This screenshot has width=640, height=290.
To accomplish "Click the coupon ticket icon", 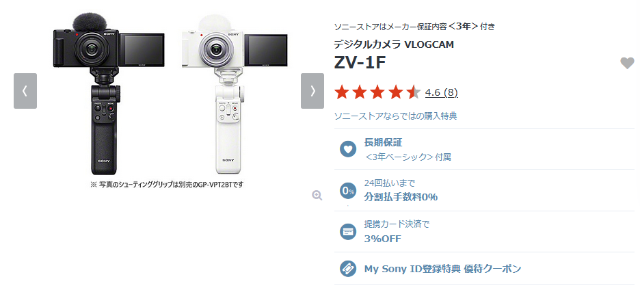I will tap(348, 269).
